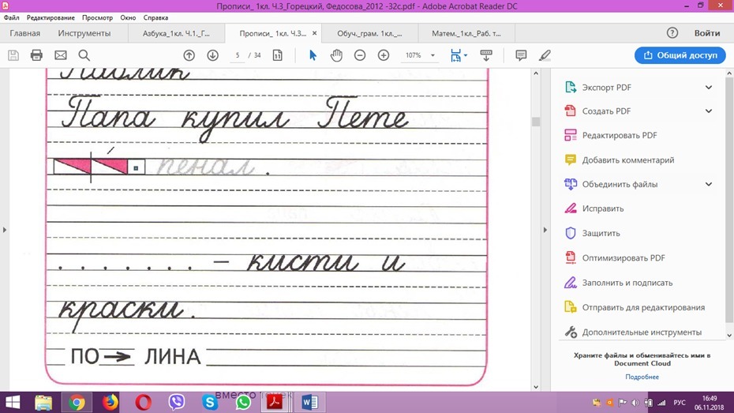Expand the Объединить файлы chevron
The width and height of the screenshot is (734, 413).
[x=709, y=185]
